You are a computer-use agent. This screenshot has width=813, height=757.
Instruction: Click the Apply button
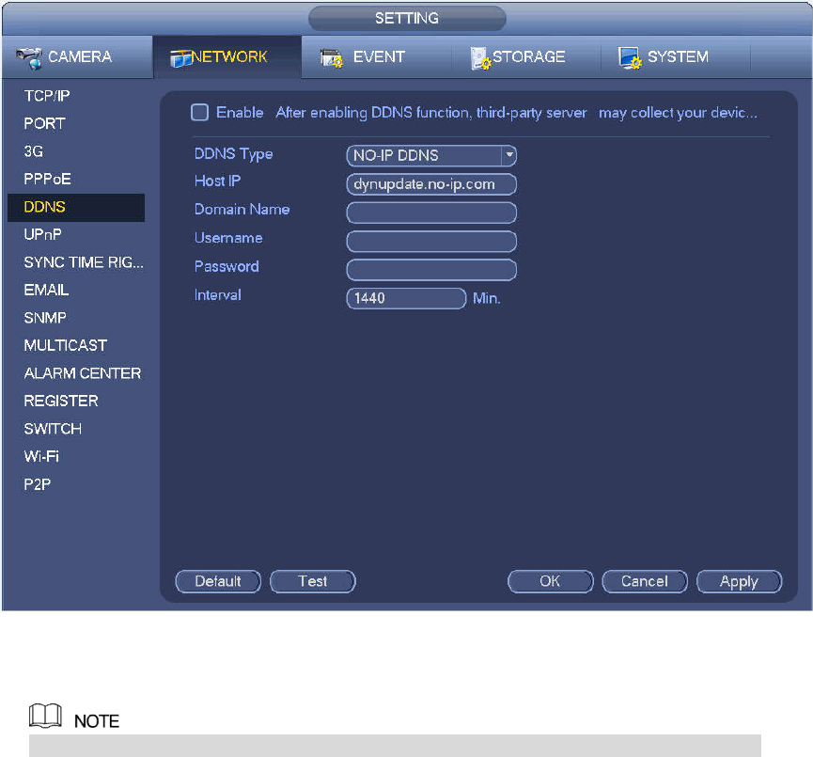pyautogui.click(x=740, y=581)
